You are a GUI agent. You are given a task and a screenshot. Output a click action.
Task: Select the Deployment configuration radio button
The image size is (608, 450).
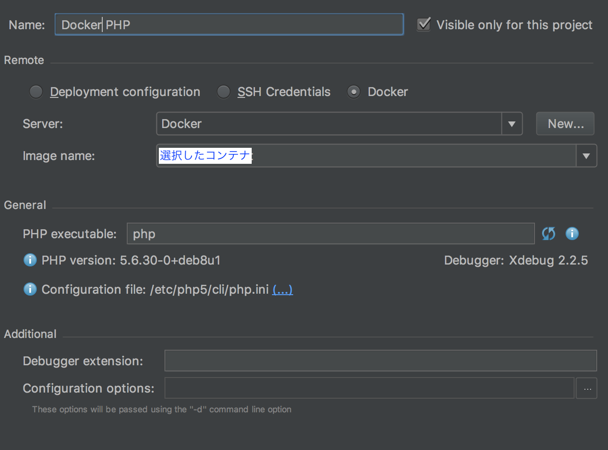coord(36,92)
